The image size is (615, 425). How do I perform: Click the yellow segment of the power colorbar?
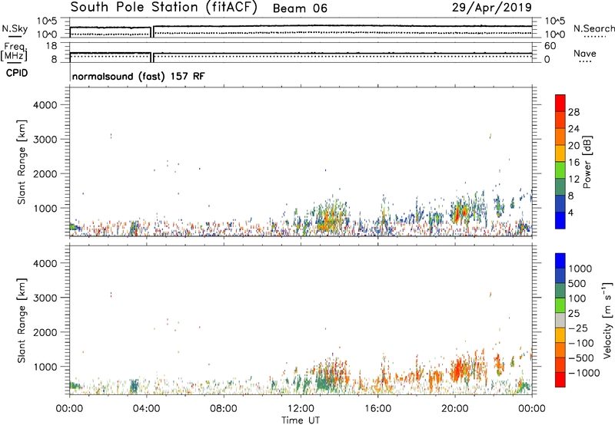tap(560, 153)
